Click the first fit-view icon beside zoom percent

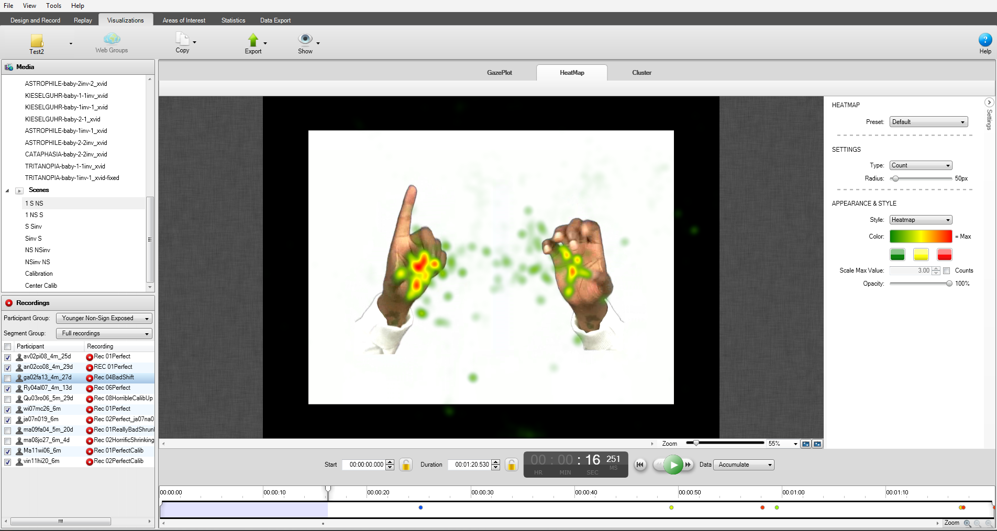pos(806,444)
